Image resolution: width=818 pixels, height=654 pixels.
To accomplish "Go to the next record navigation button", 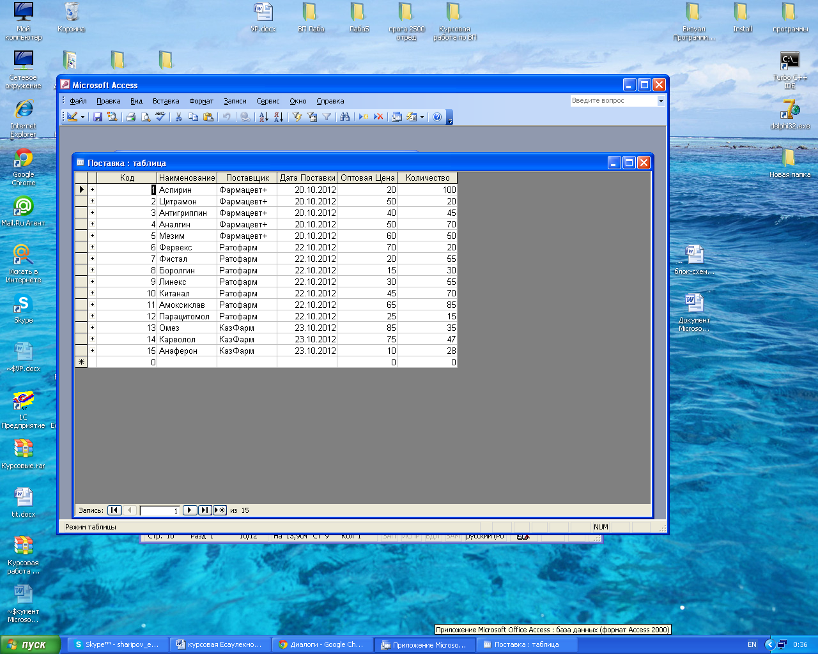I will click(190, 510).
